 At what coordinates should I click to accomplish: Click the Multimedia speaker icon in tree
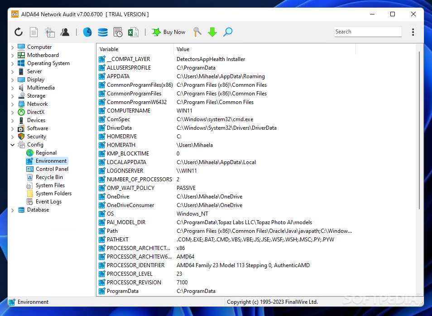coord(21,88)
